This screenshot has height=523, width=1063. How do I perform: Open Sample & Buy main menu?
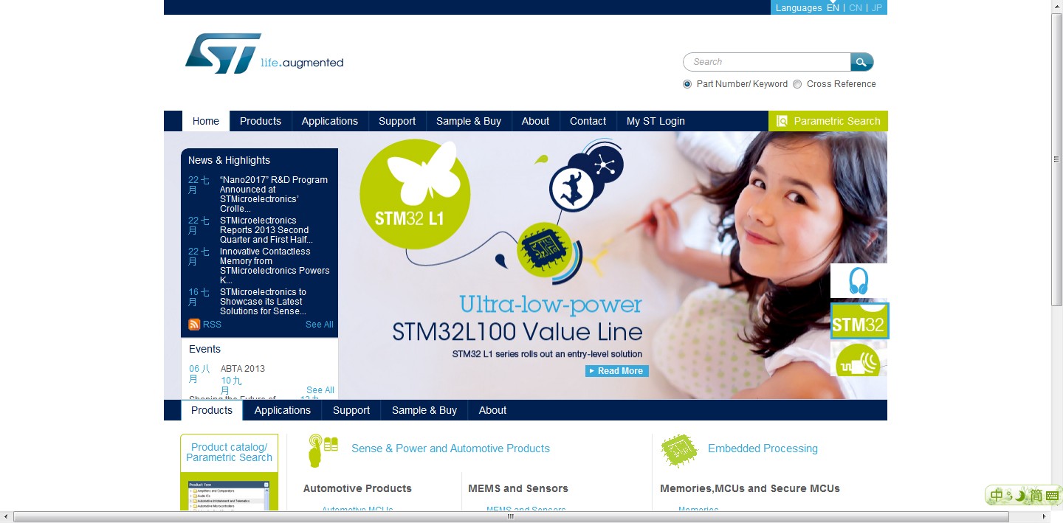469,121
